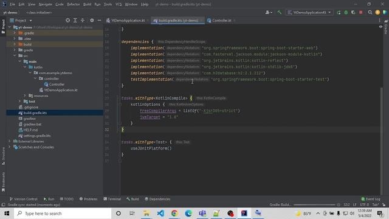389x219 pixels.
Task: Open the editor tabs more options menu
Action: click(379, 20)
